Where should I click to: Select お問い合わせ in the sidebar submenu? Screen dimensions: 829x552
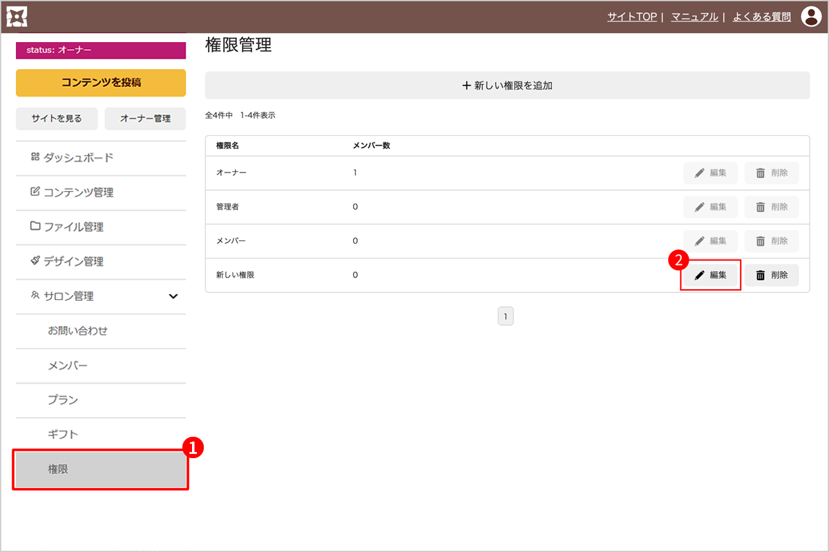[77, 331]
